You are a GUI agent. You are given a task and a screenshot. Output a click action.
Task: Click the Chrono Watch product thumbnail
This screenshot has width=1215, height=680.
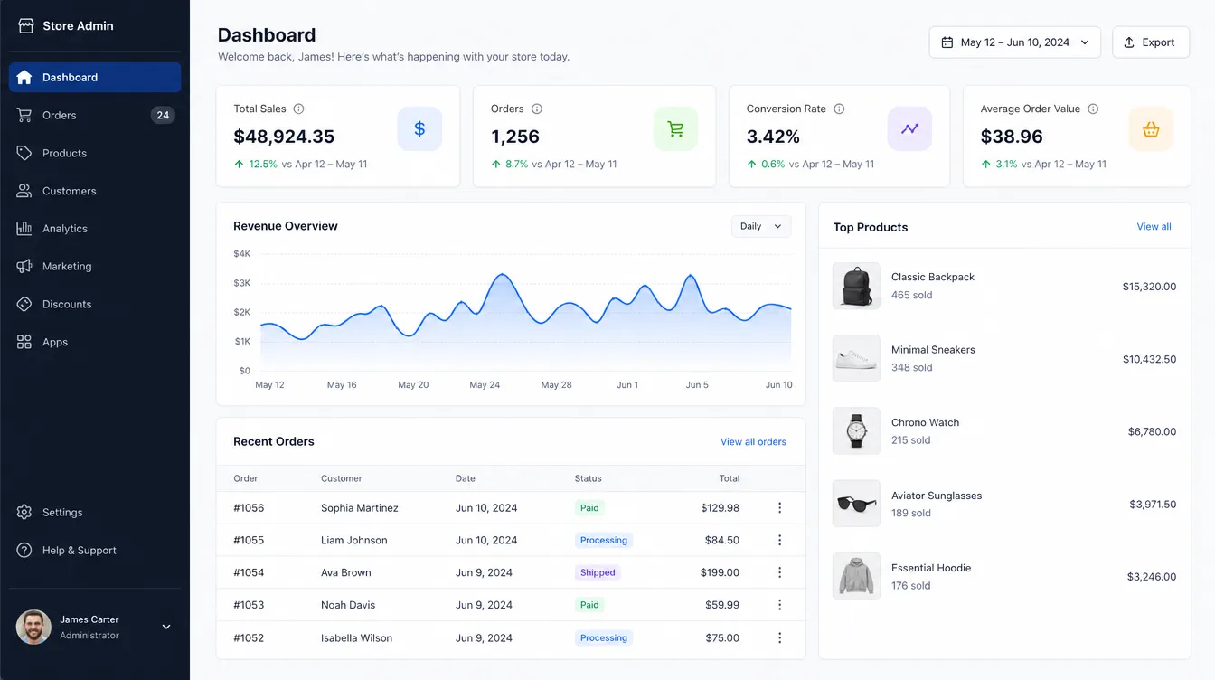856,430
